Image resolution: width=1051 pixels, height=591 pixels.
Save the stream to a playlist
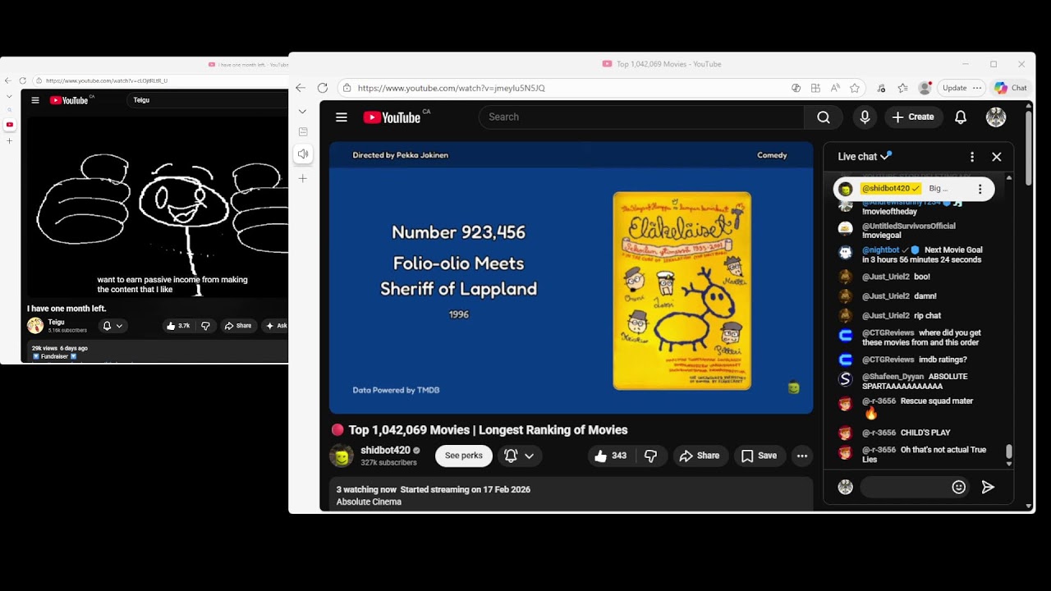coord(759,456)
